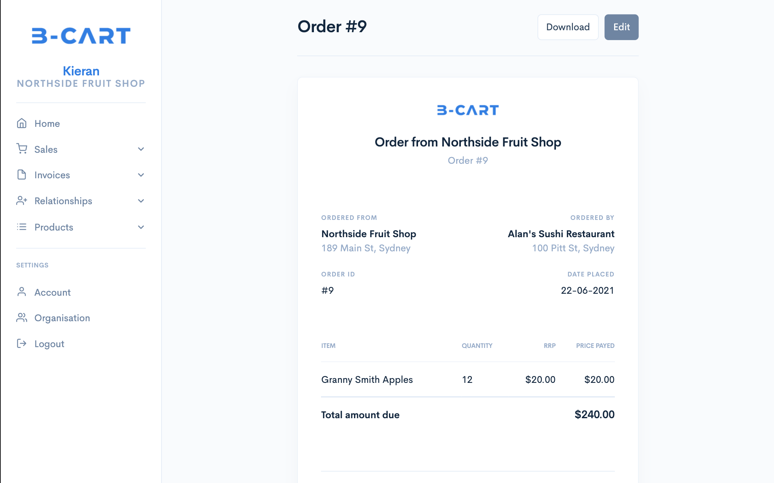Expand the Invoices section chevron
The height and width of the screenshot is (483, 774).
tap(141, 175)
